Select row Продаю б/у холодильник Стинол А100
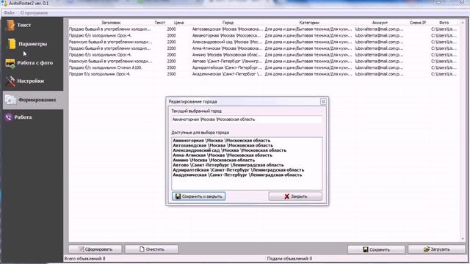Screen dimensions: 470x264 [263, 67]
